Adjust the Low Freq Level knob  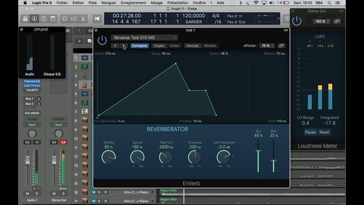coord(224,157)
